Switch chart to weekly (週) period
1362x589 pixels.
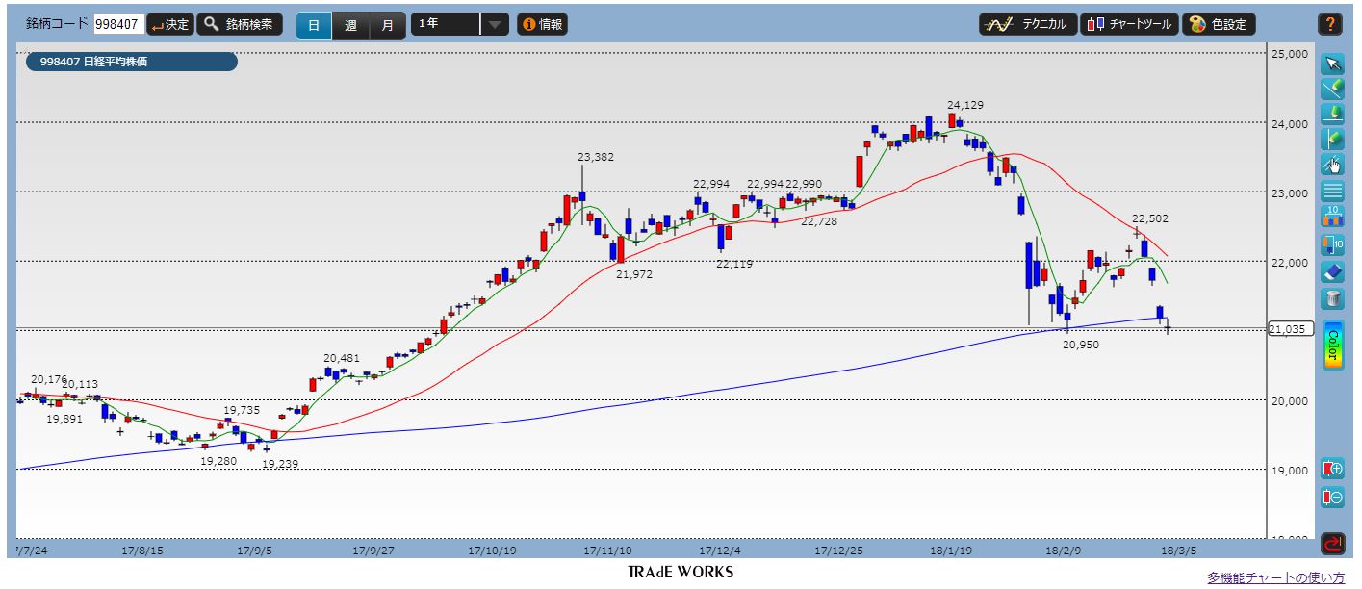point(350,25)
